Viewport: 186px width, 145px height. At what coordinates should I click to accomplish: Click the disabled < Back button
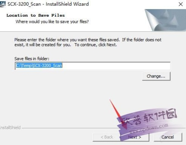coord(107,137)
